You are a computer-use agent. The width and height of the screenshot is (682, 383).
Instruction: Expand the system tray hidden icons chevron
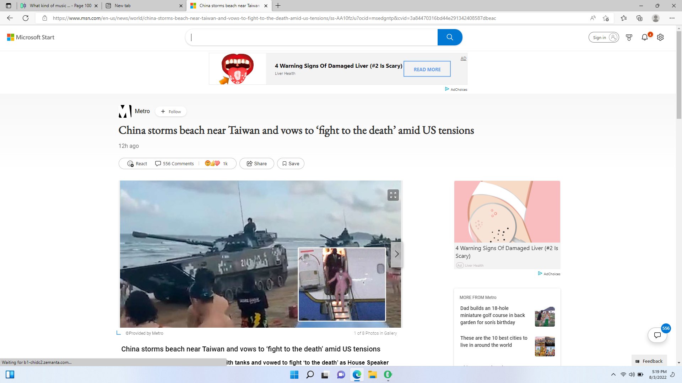coord(613,374)
